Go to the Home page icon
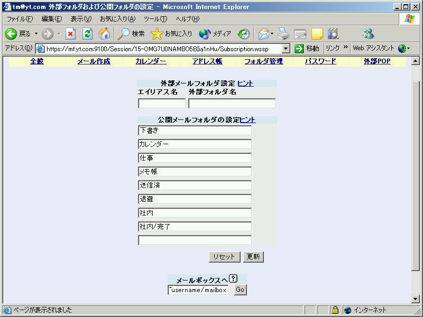This screenshot has height=317, width=423. coord(104,34)
